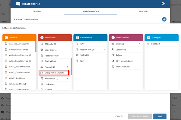This screenshot has height=120, width=181.
Task: Click the Edge Browser icon
Action: 42,50
